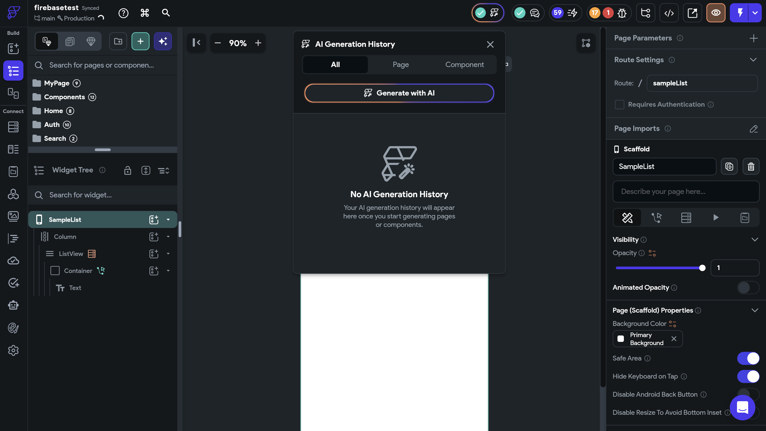
Task: Toggle Animated Opacity switch
Action: tap(748, 287)
